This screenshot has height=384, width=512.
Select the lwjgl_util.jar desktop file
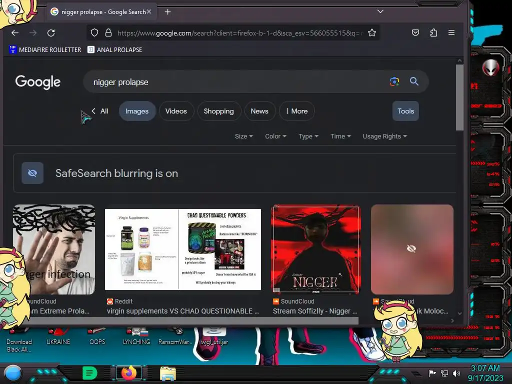214,337
